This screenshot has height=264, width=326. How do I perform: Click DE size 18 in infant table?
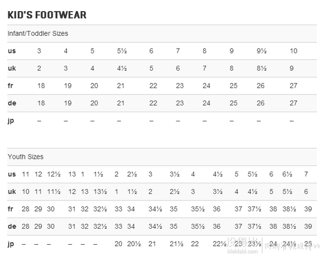tap(41, 103)
